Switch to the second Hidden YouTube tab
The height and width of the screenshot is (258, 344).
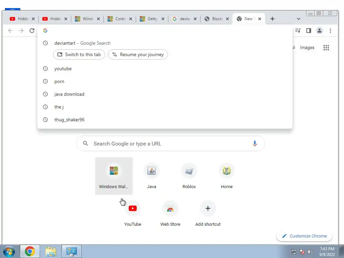(54, 19)
